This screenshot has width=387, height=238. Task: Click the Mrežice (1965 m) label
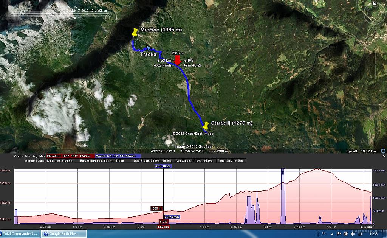click(x=161, y=30)
